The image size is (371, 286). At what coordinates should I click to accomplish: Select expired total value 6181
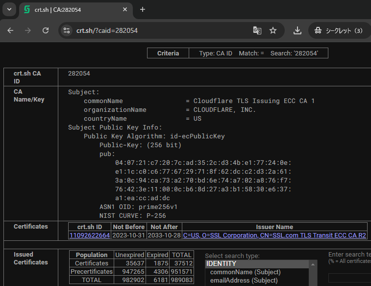pyautogui.click(x=161, y=280)
